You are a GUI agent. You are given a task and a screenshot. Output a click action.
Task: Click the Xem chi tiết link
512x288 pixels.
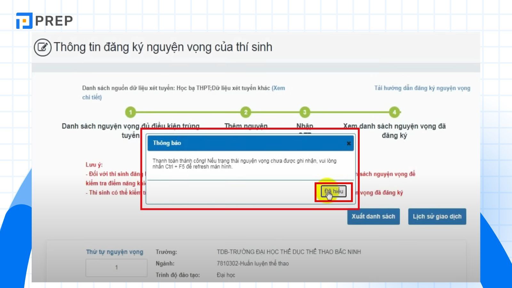point(278,88)
